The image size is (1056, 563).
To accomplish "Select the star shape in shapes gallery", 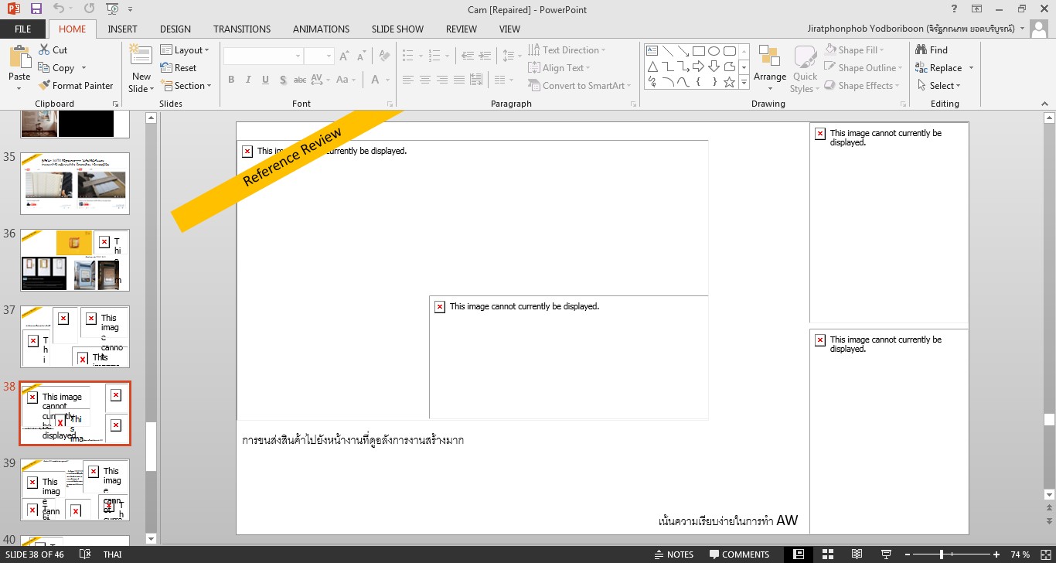I will [x=729, y=81].
